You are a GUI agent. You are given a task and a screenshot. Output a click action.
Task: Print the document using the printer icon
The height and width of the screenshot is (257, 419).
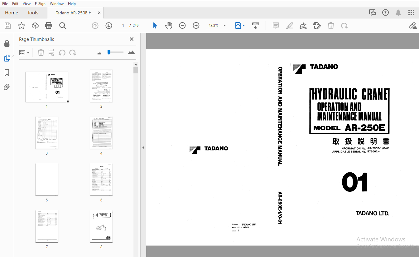pyautogui.click(x=49, y=26)
